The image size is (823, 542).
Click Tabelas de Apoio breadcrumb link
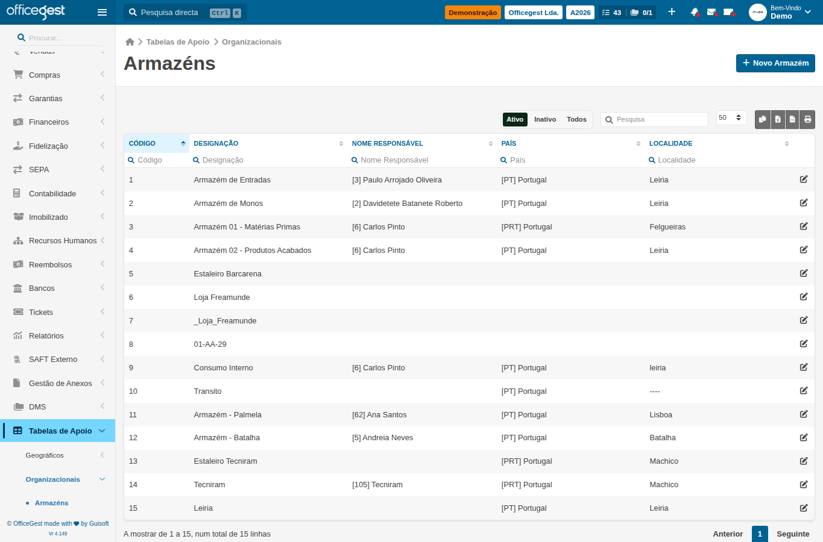[x=178, y=42]
